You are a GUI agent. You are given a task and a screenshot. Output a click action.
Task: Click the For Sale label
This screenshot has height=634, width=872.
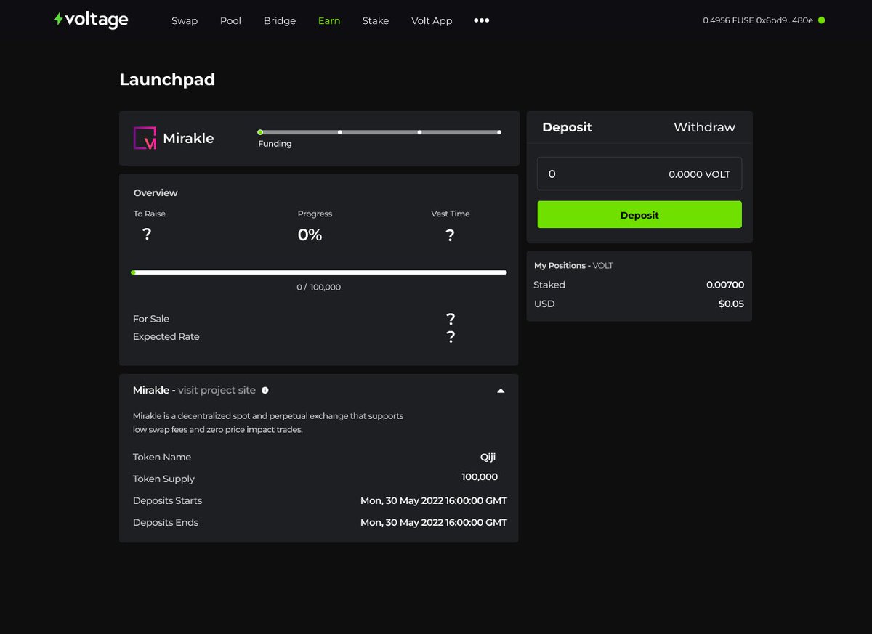151,319
